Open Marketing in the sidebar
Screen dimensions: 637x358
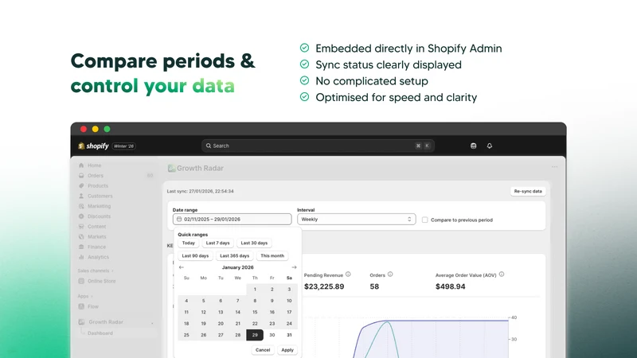click(x=99, y=206)
